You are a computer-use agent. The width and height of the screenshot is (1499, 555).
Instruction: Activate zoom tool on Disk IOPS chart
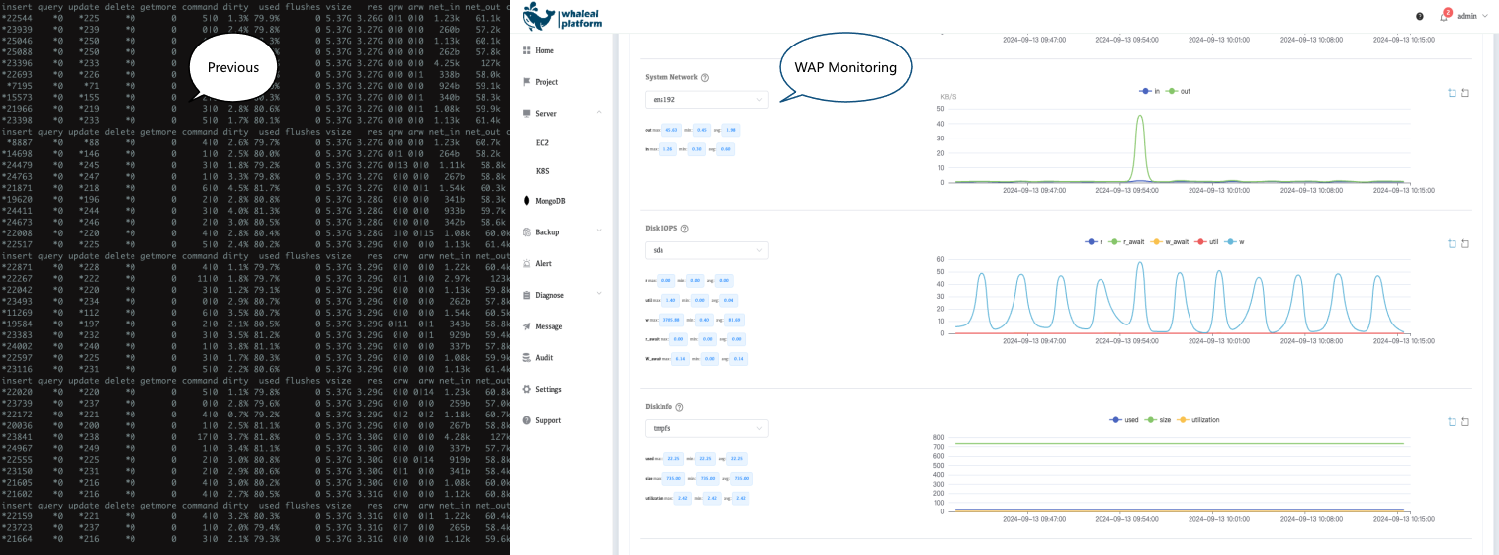click(1452, 243)
